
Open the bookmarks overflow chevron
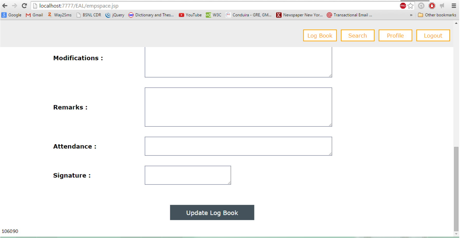click(411, 15)
